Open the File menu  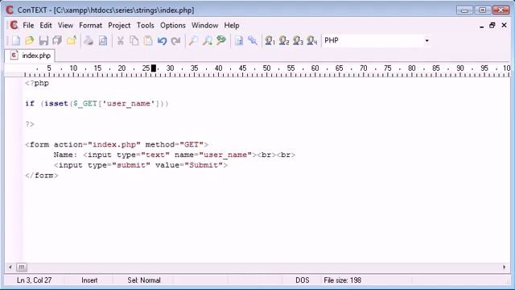(28, 25)
